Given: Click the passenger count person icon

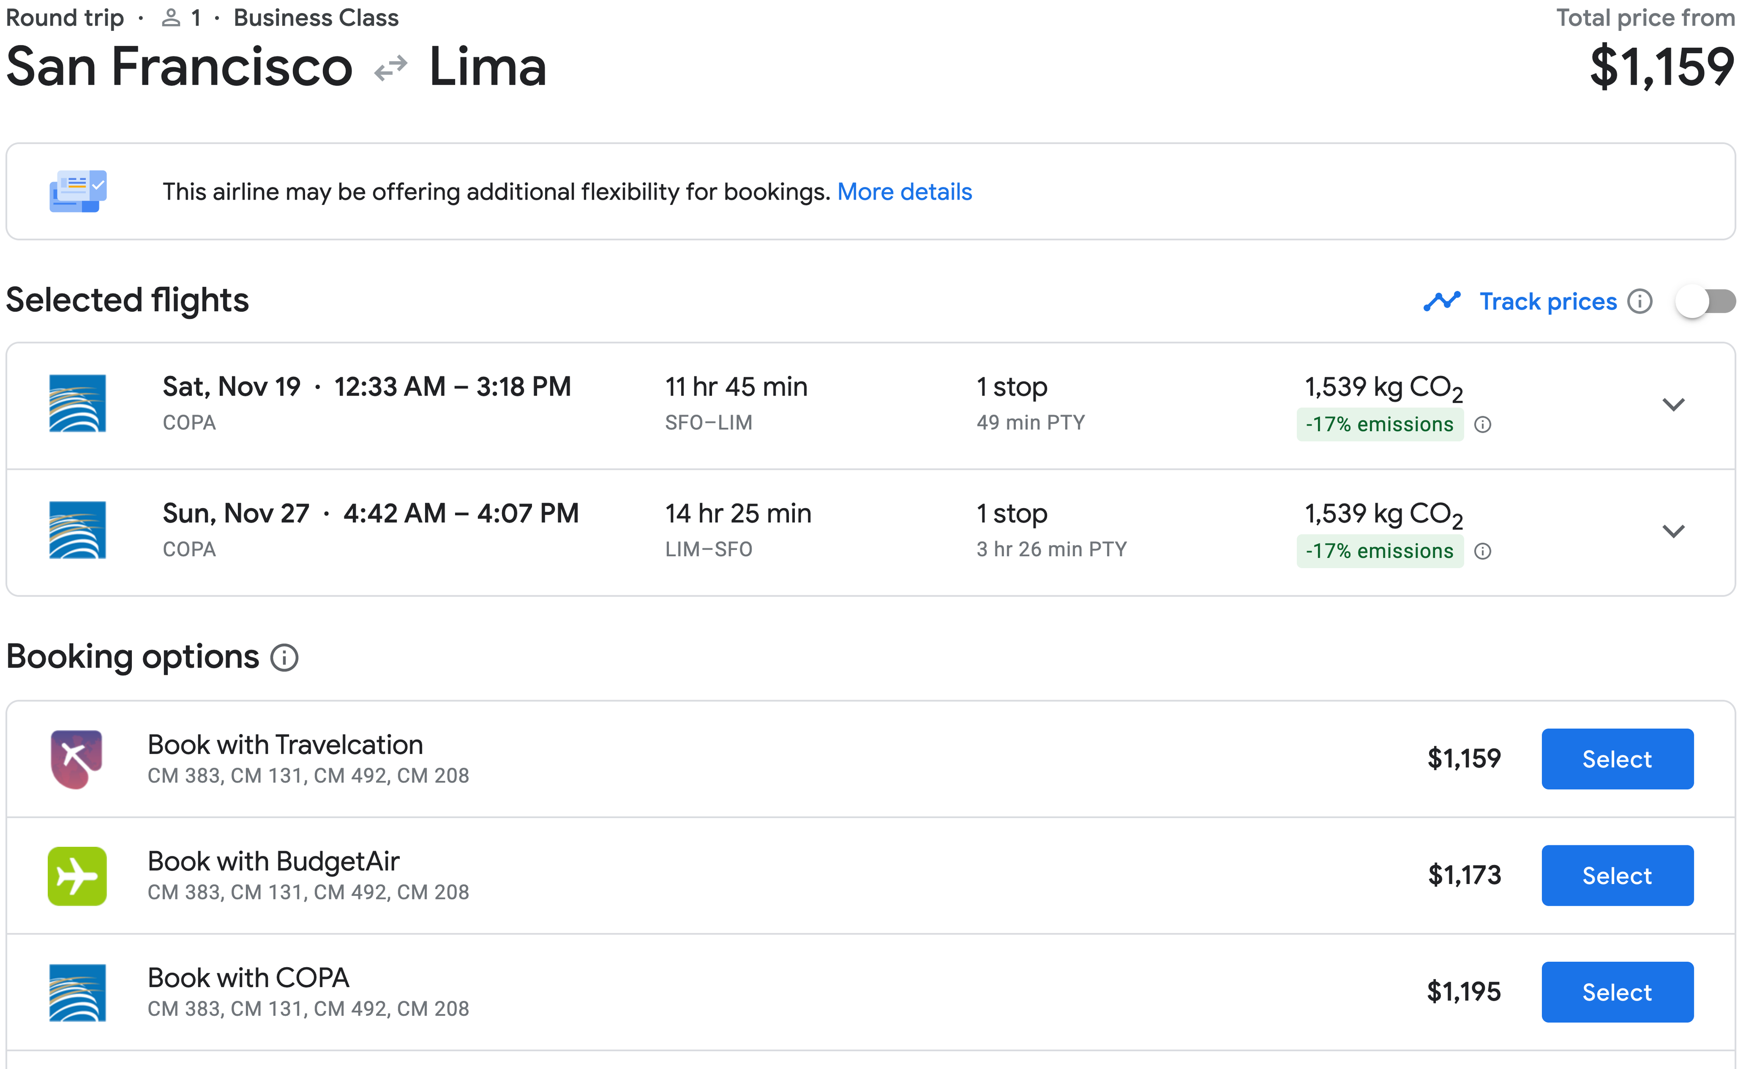Looking at the screenshot, I should click(x=171, y=18).
